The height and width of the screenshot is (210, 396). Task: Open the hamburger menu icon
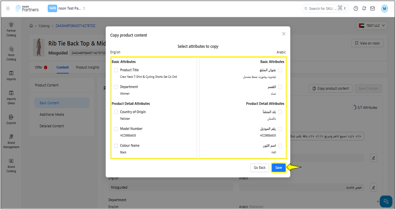[8, 8]
